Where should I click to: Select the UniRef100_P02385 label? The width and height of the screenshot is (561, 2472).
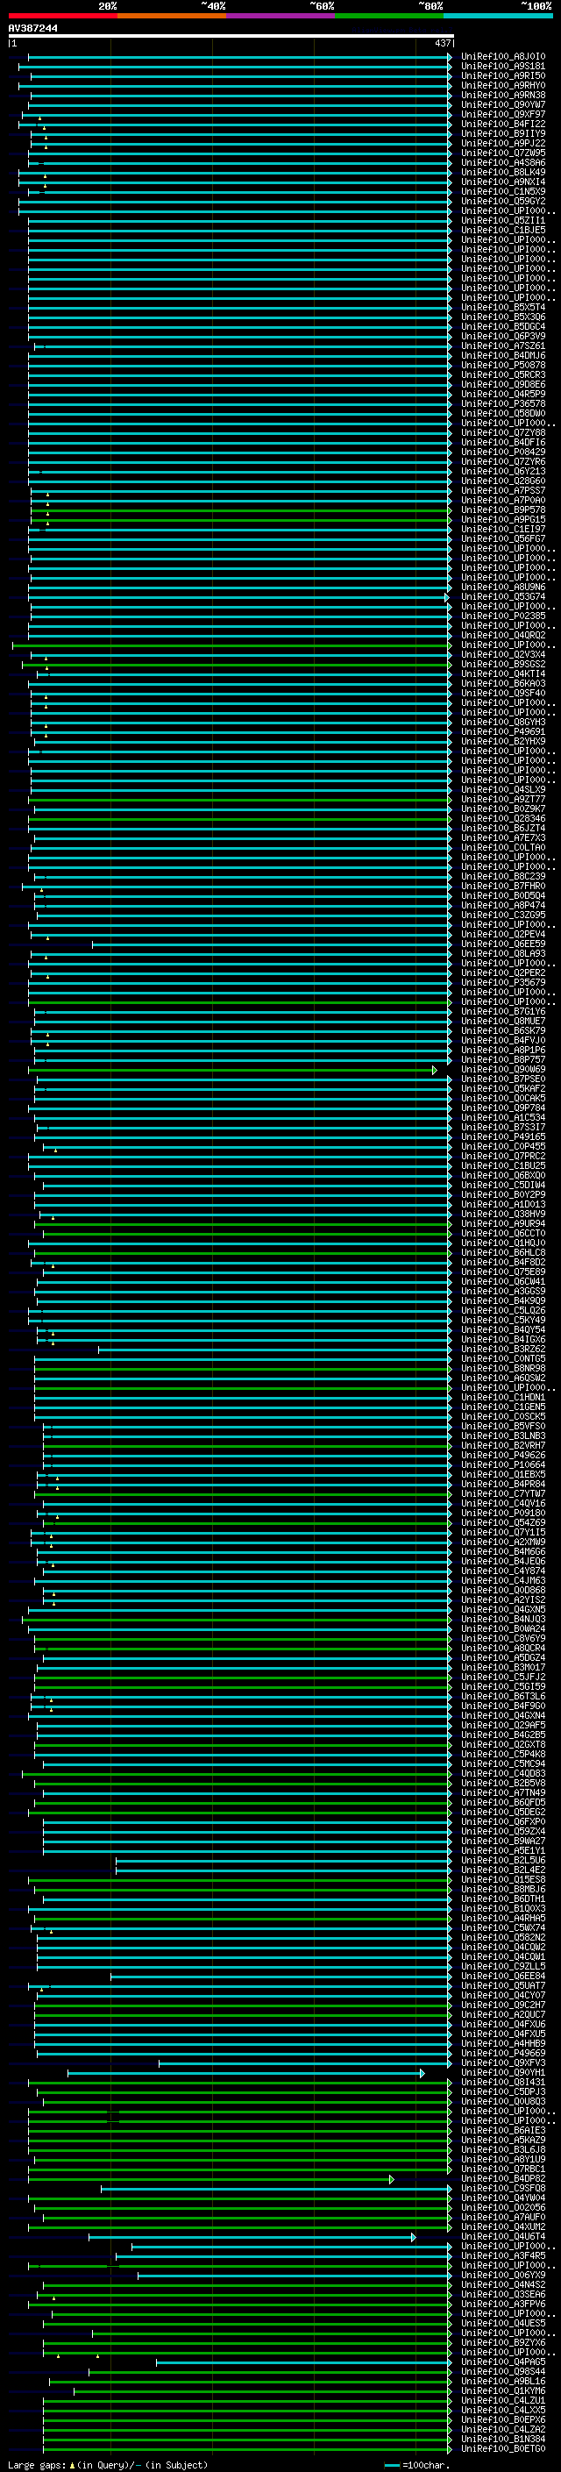503,616
